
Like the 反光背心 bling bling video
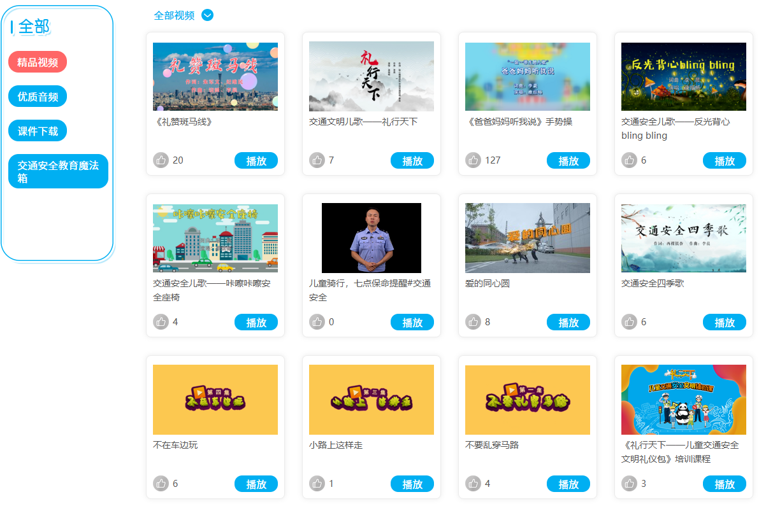pyautogui.click(x=629, y=160)
